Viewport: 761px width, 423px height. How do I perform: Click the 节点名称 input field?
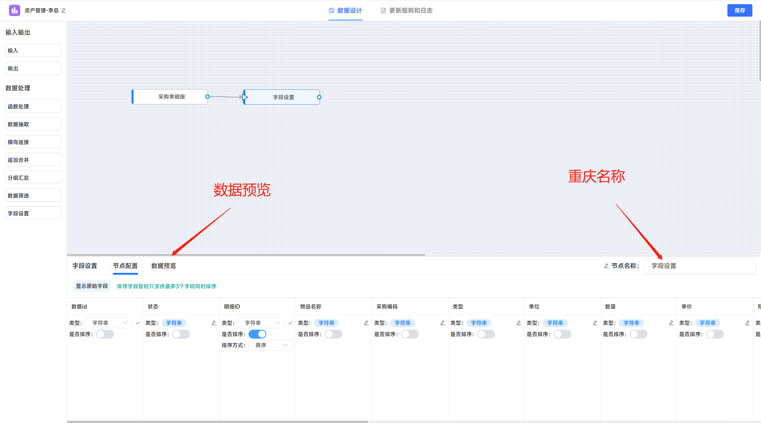point(700,266)
